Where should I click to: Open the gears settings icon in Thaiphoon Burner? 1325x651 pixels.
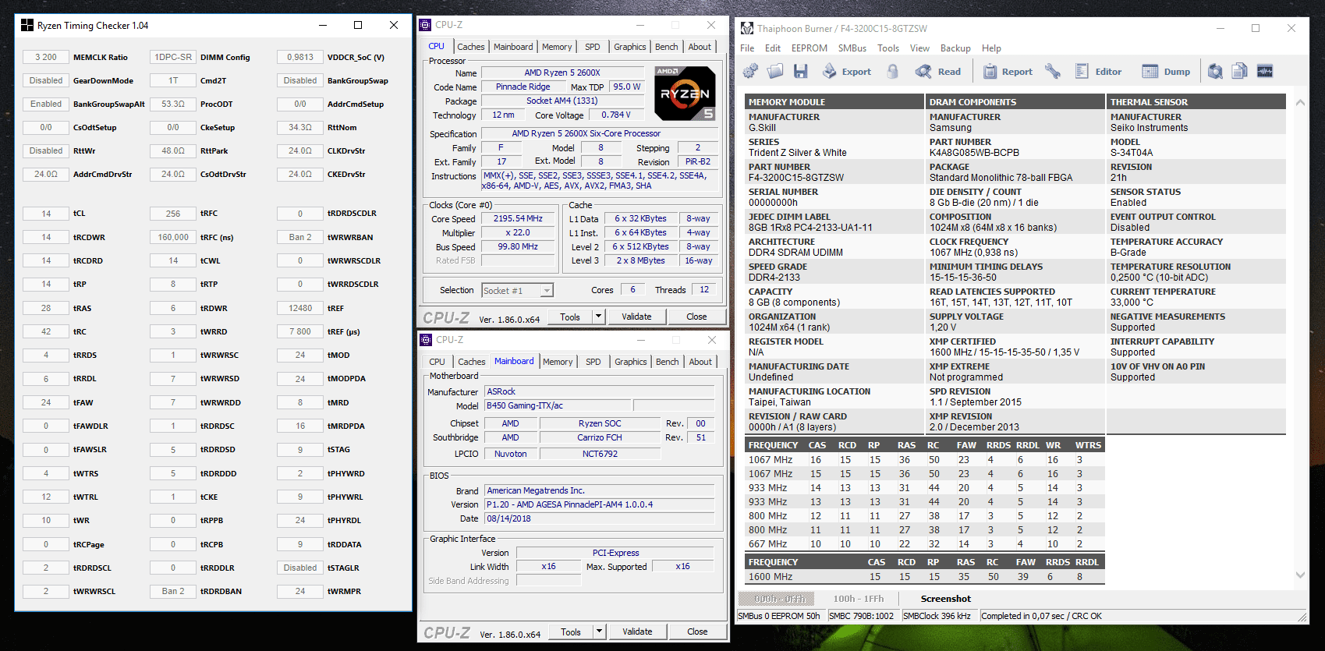[x=750, y=72]
